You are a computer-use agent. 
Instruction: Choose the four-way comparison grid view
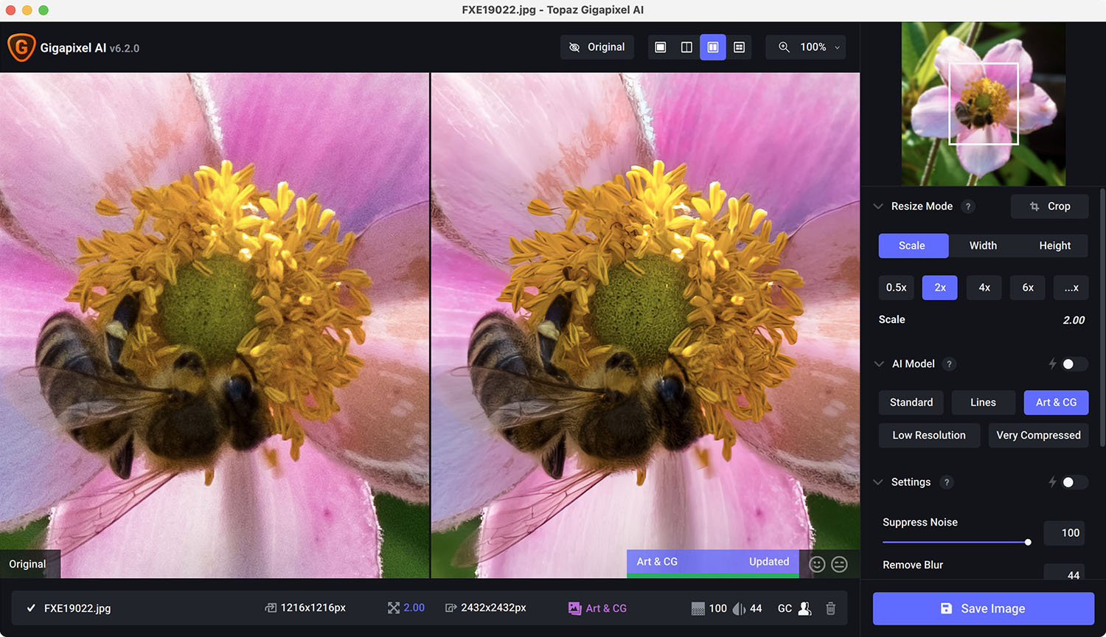739,47
